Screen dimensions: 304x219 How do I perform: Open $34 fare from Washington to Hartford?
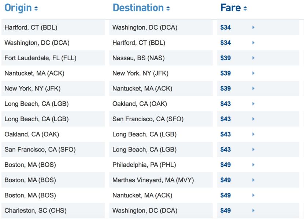tap(226, 43)
